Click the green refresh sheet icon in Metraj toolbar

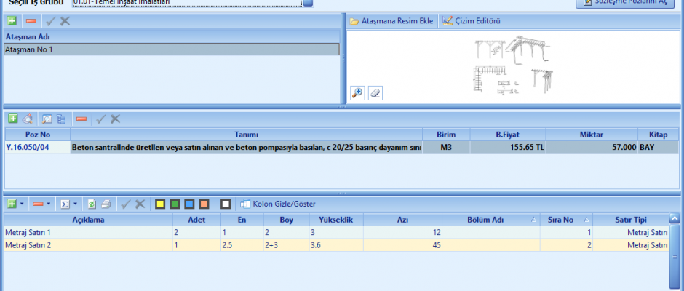pyautogui.click(x=92, y=204)
